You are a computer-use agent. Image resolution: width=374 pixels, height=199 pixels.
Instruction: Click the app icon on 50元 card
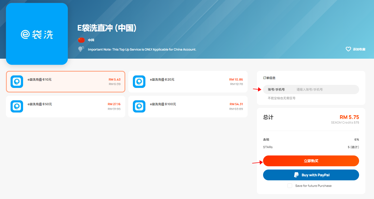point(17,106)
